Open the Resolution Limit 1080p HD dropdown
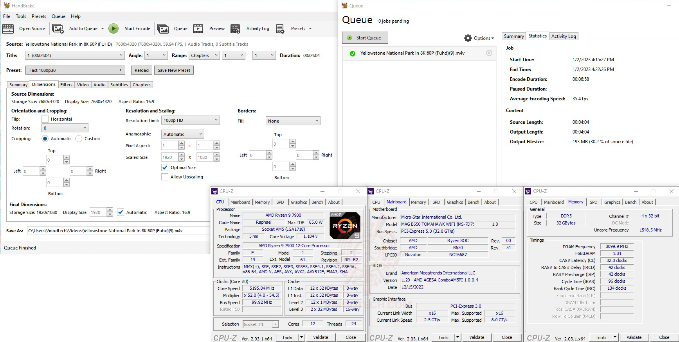The width and height of the screenshot is (679, 342). tap(191, 120)
